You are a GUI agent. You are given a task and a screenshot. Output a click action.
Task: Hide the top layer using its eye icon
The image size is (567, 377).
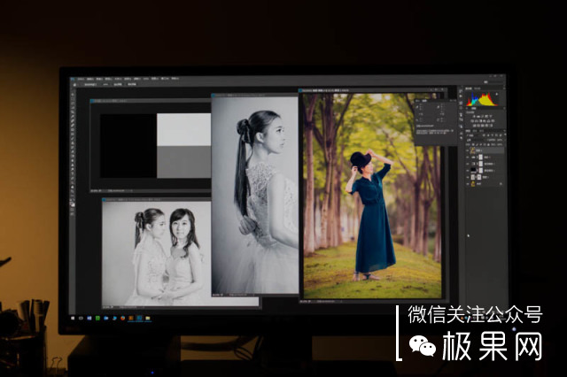tap(469, 151)
